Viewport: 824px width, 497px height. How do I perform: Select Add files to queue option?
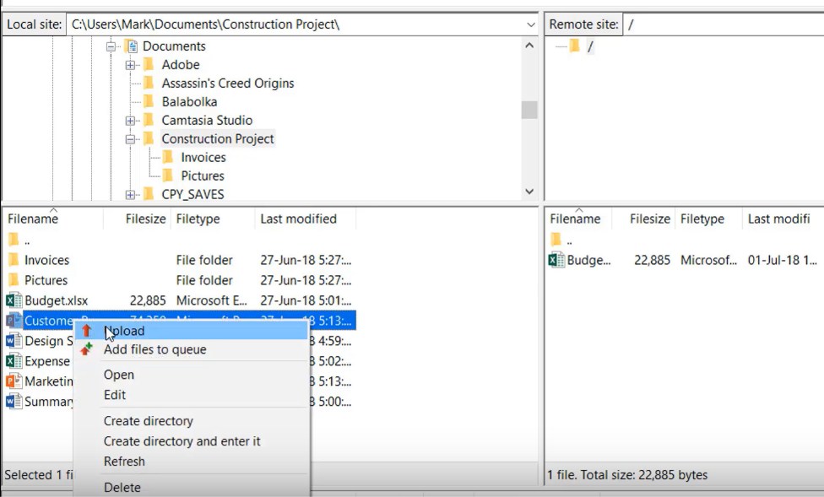pyautogui.click(x=155, y=349)
